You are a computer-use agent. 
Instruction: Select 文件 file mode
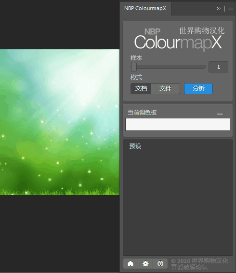tap(165, 88)
